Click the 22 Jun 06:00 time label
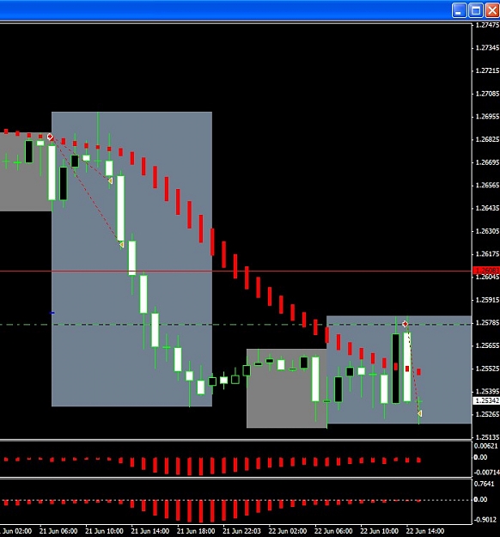500x537 pixels. tap(333, 531)
